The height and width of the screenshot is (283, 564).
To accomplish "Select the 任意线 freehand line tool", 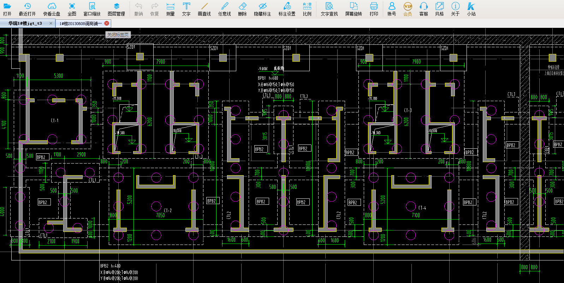I will [224, 9].
